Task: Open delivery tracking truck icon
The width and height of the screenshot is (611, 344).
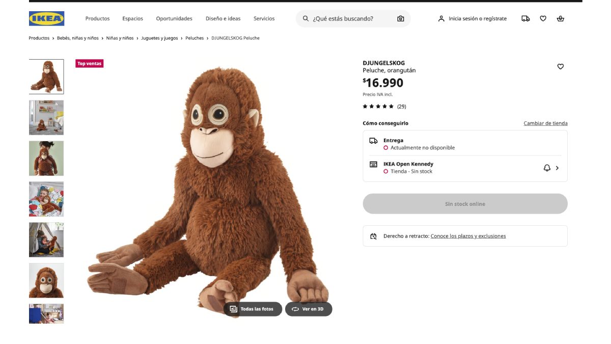Action: (x=525, y=19)
